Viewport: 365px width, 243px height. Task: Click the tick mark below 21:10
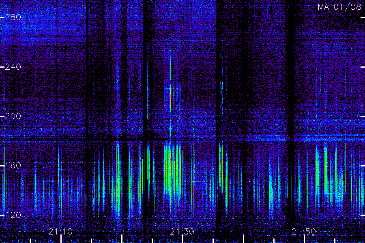pos(61,239)
